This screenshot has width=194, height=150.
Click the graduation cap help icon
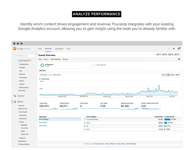pyautogui.click(x=179, y=59)
